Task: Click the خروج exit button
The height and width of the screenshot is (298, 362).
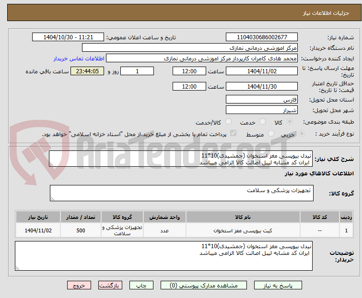Action: point(79,286)
